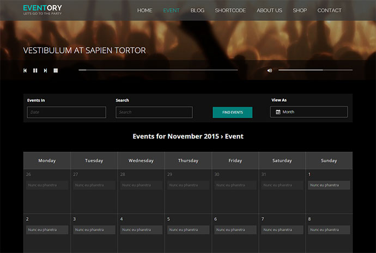Click the previous track icon in the player
376x253 pixels.
(25, 70)
